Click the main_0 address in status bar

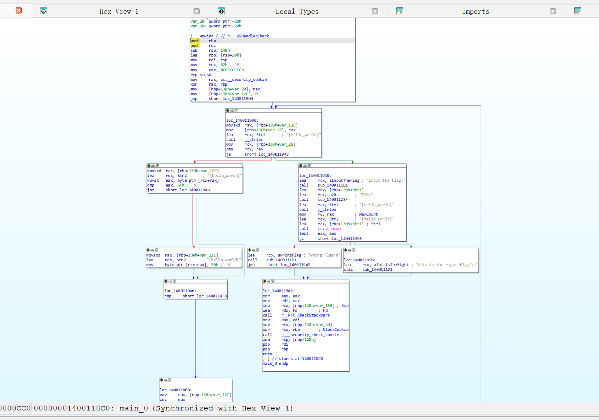(90, 408)
